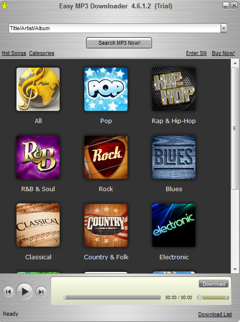Select the Pop genre icon

click(x=106, y=89)
